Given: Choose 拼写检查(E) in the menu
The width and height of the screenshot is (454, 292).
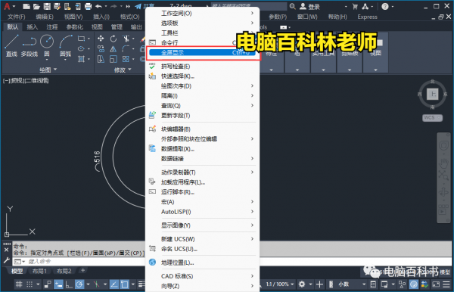Looking at the screenshot, I should (x=202, y=67).
